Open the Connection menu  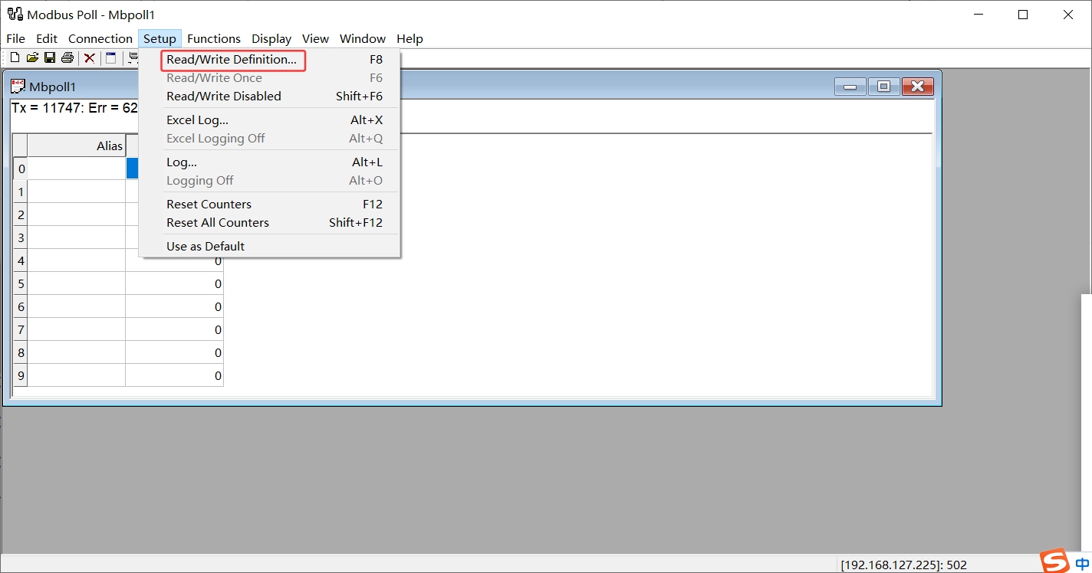(100, 38)
